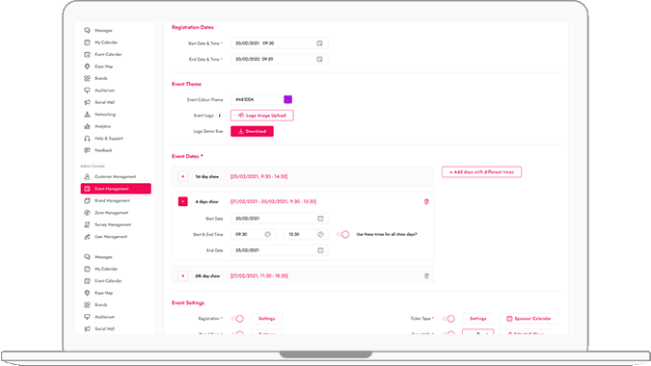Expand the 1st day show row
The height and width of the screenshot is (366, 651).
click(x=183, y=176)
